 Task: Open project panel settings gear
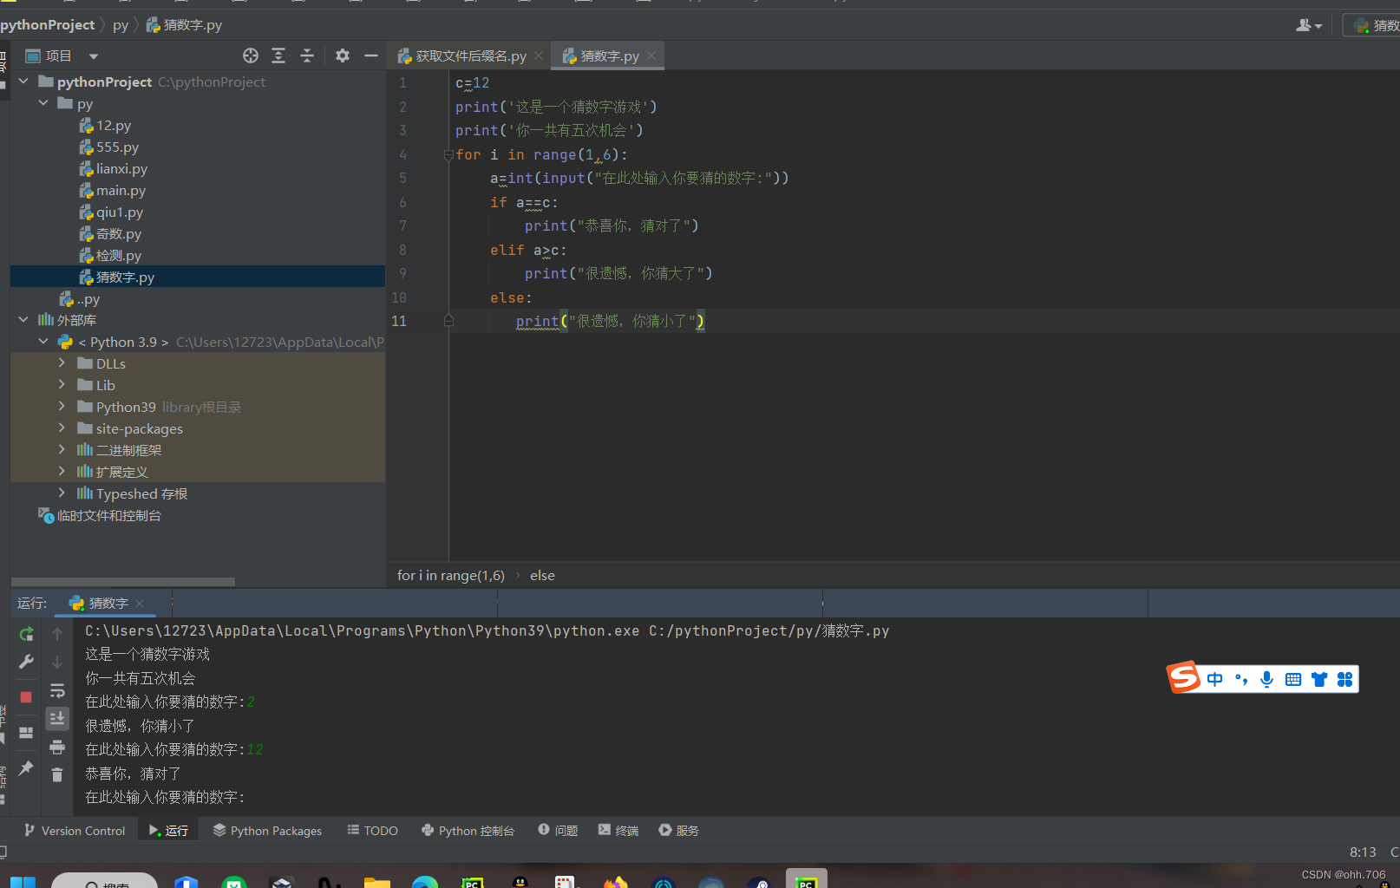(x=343, y=55)
